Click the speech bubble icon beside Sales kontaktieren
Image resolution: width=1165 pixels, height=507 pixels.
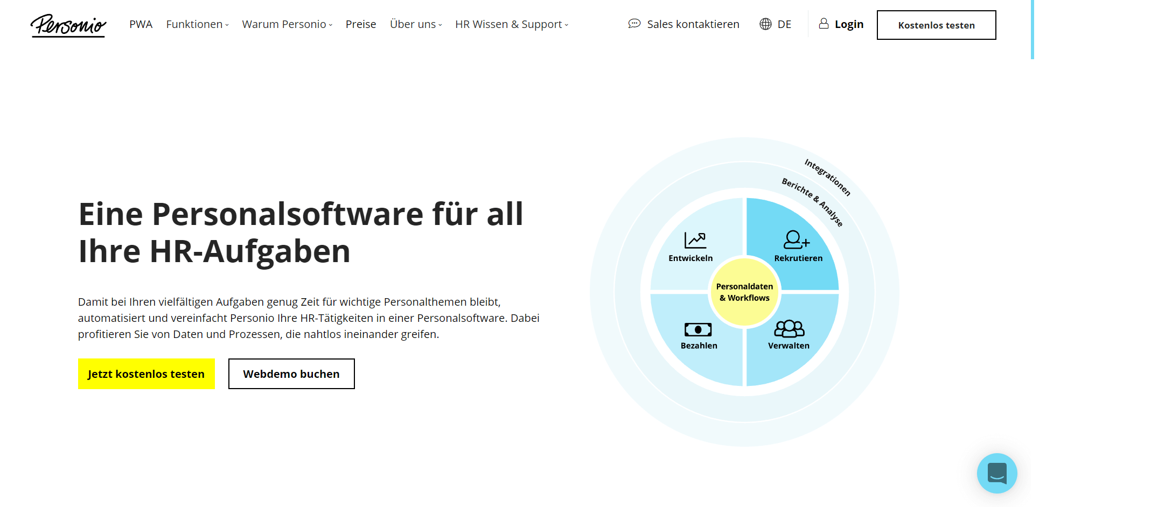pos(634,24)
